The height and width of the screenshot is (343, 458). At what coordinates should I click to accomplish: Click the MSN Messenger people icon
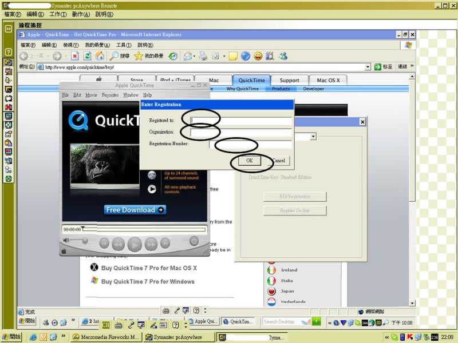(x=283, y=56)
